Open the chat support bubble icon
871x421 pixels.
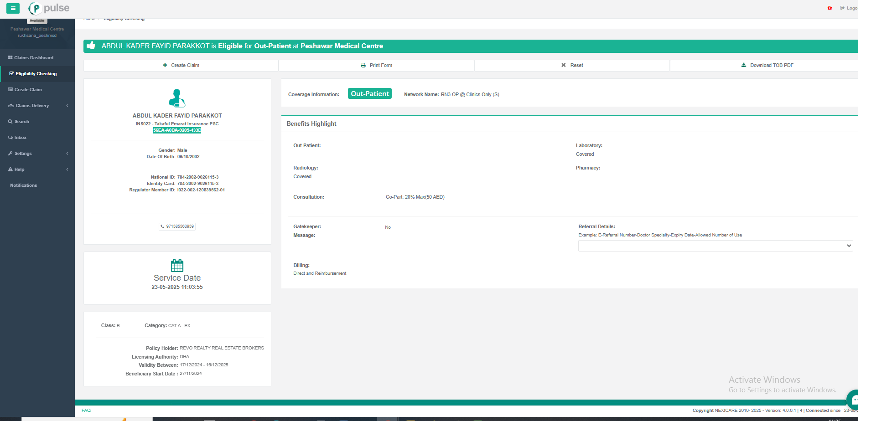coord(854,400)
